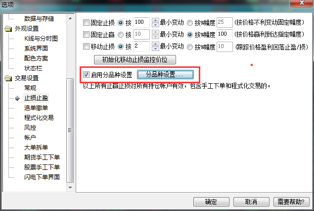Image resolution: width=314 pixels, height=211 pixels.
Task: Click sidebar scrollbar down arrow
Action: point(70,188)
